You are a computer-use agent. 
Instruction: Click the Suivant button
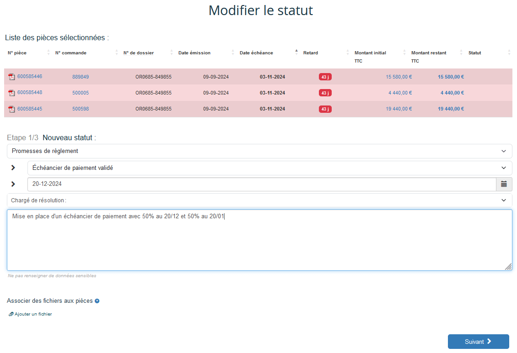pyautogui.click(x=478, y=342)
